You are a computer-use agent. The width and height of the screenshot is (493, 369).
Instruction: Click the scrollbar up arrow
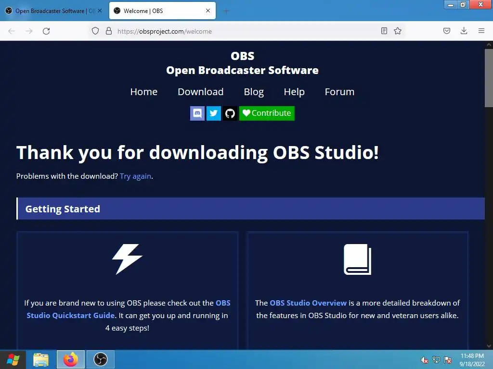tap(489, 45)
